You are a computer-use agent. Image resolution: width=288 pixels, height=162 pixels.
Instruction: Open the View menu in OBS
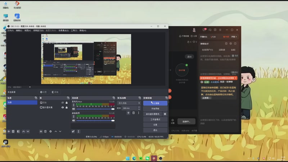28,31
